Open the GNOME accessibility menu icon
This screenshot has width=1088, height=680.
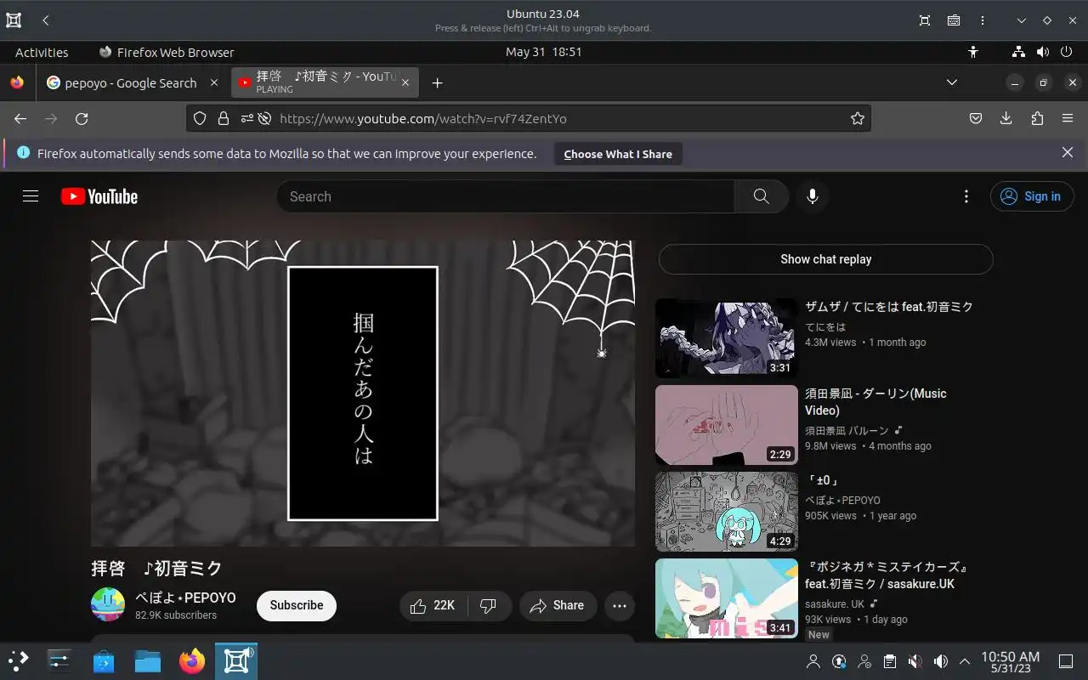973,52
